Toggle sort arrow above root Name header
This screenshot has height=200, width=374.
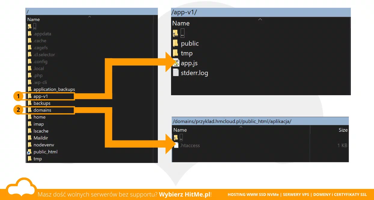(x=89, y=17)
